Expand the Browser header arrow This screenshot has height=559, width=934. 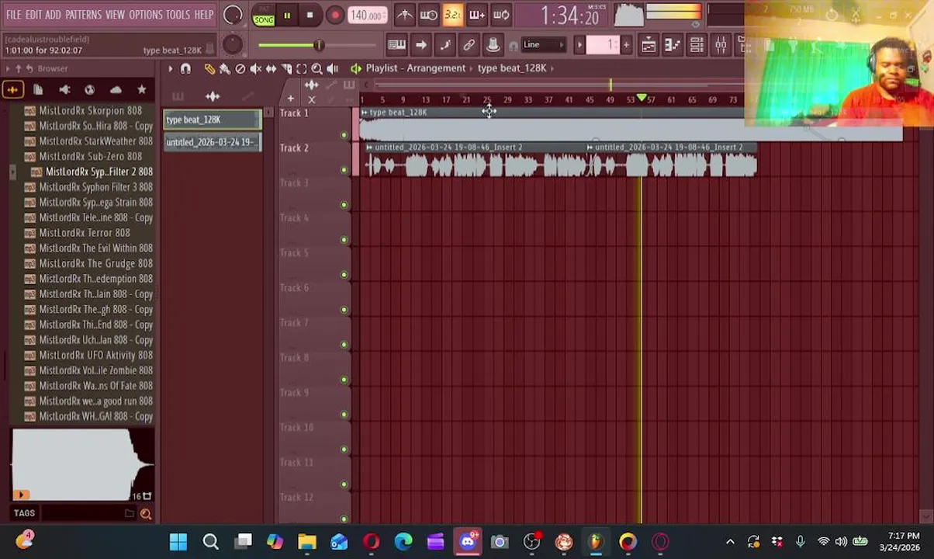[8, 68]
